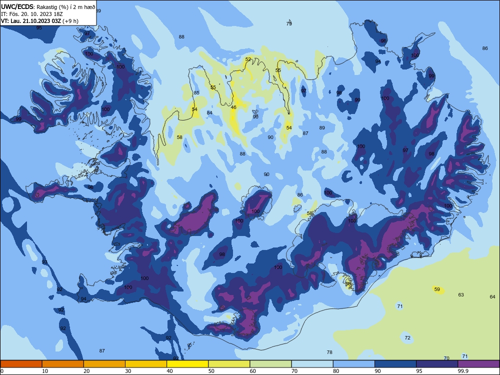This screenshot has height=375, width=500.
Task: Select the 30–40 golden legend swatch
Action: coord(146,364)
